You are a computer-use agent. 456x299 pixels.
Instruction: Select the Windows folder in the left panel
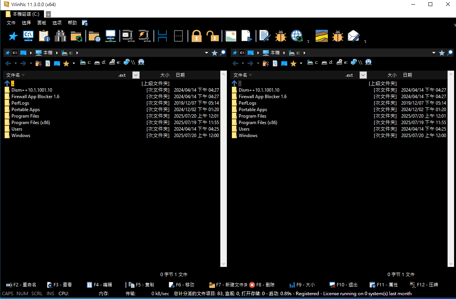coord(112,136)
